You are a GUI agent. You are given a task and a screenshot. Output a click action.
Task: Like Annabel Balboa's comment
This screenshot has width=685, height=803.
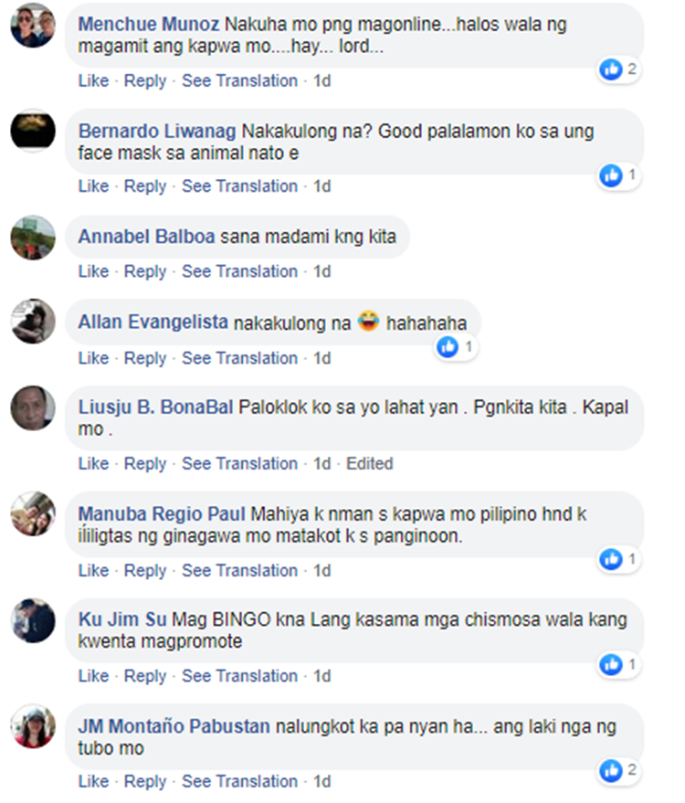click(93, 271)
